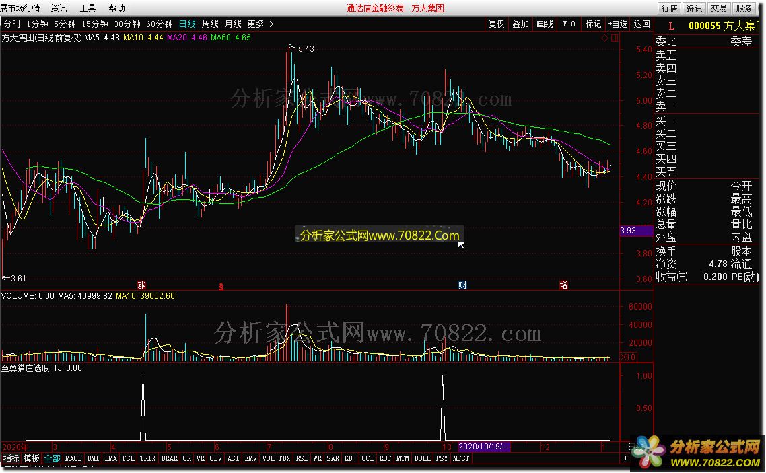Click the 增 marker under the chart
The height and width of the screenshot is (473, 766).
pyautogui.click(x=563, y=285)
